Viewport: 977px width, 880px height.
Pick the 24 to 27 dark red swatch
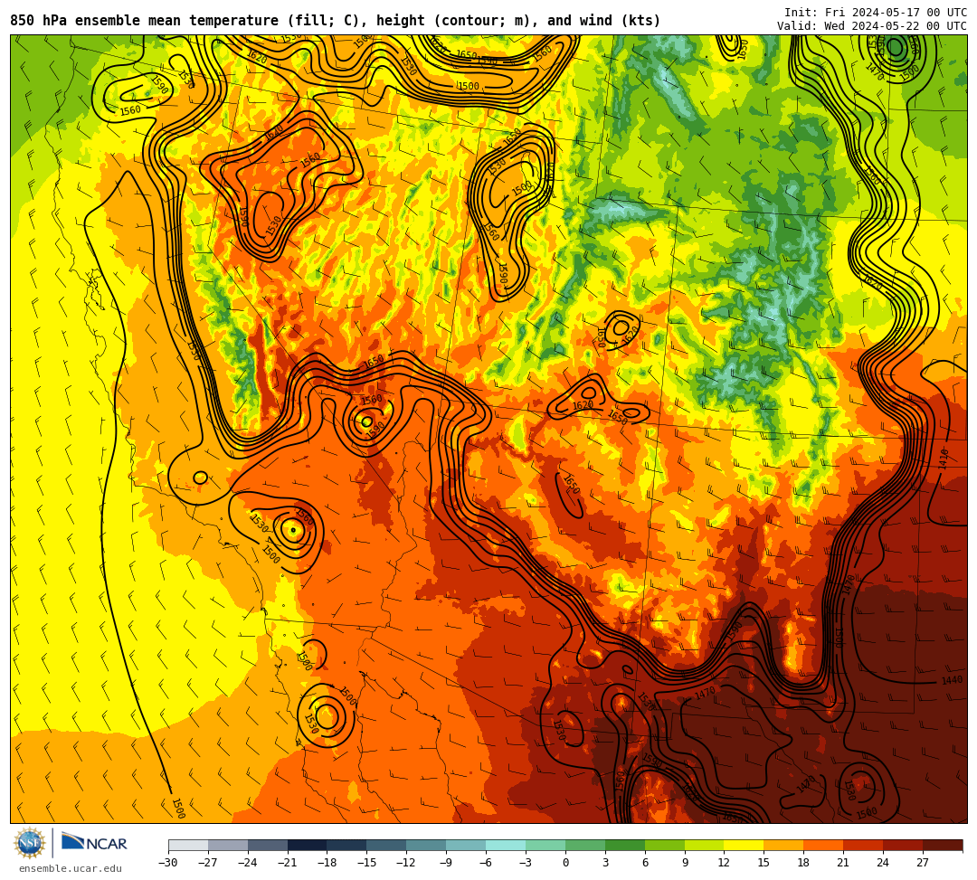pyautogui.click(x=904, y=845)
